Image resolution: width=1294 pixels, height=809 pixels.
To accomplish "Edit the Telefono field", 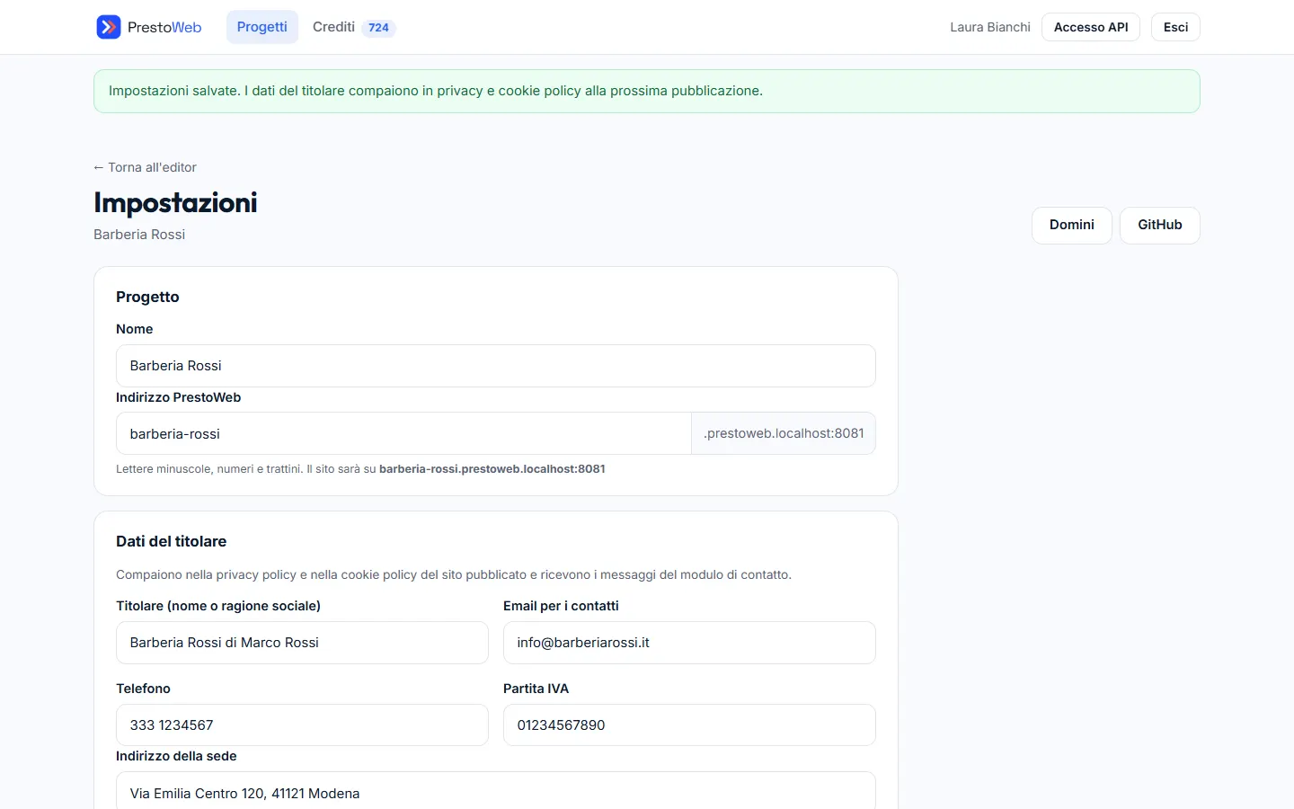I will (x=302, y=725).
